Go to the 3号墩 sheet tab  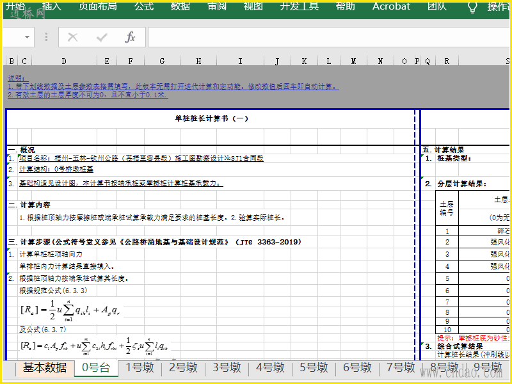[227, 367]
